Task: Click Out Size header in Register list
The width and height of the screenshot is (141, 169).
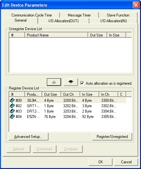Action: [51, 94]
